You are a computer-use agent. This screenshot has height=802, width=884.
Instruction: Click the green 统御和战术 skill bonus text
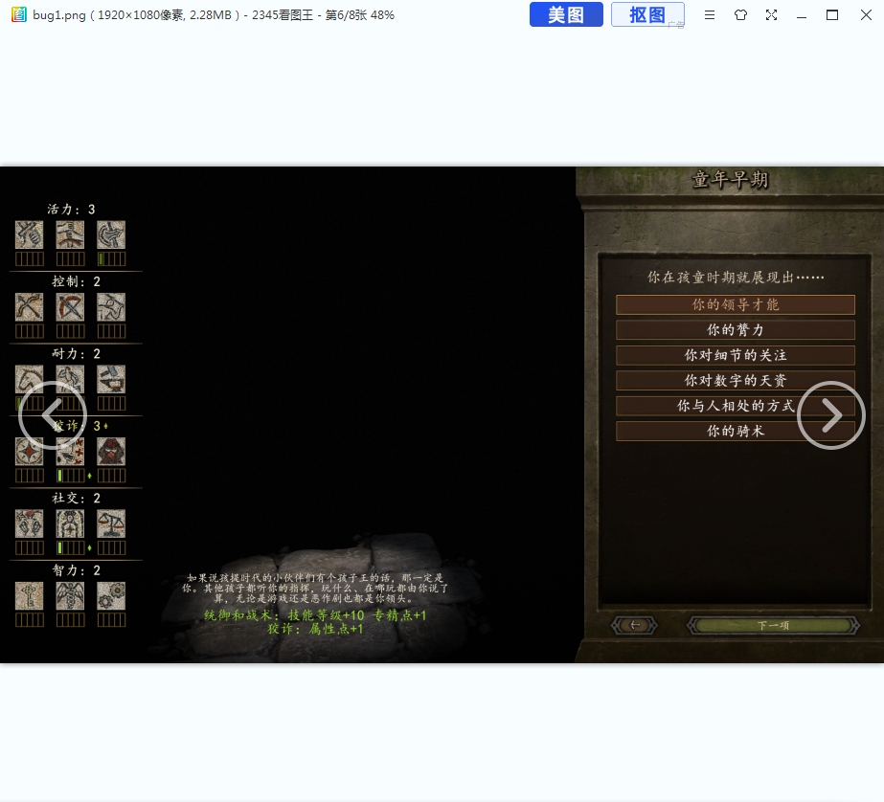[315, 615]
